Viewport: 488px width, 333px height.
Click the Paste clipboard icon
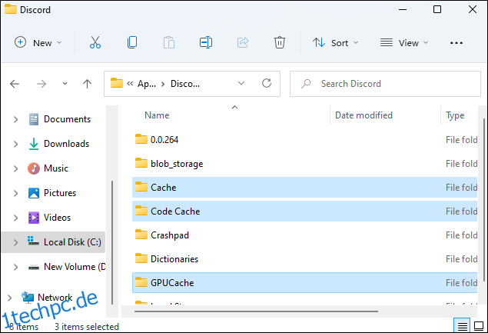click(169, 42)
